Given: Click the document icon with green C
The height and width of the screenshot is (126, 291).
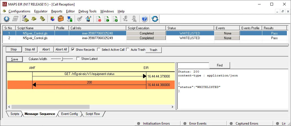Looking at the screenshot, I should coord(107,19).
